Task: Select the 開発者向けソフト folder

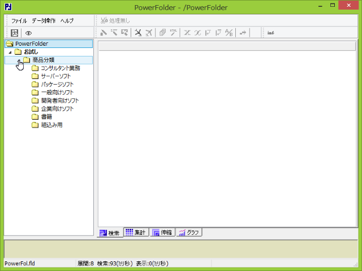Action: point(60,100)
